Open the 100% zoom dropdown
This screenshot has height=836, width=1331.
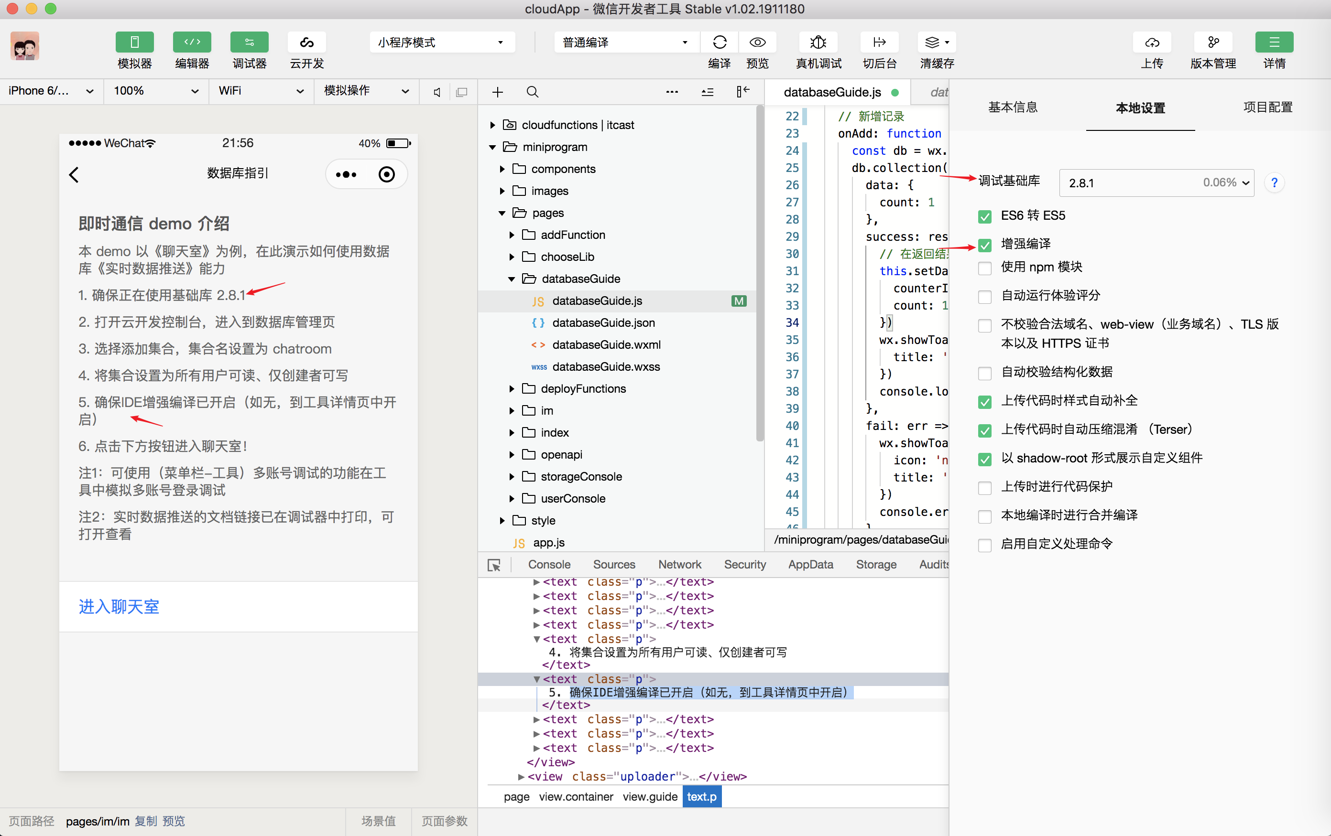pos(156,91)
